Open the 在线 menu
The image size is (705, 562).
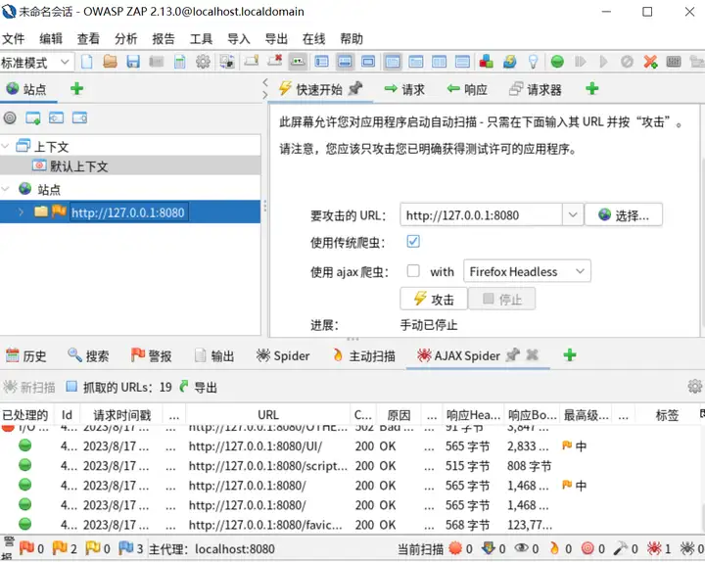point(313,38)
